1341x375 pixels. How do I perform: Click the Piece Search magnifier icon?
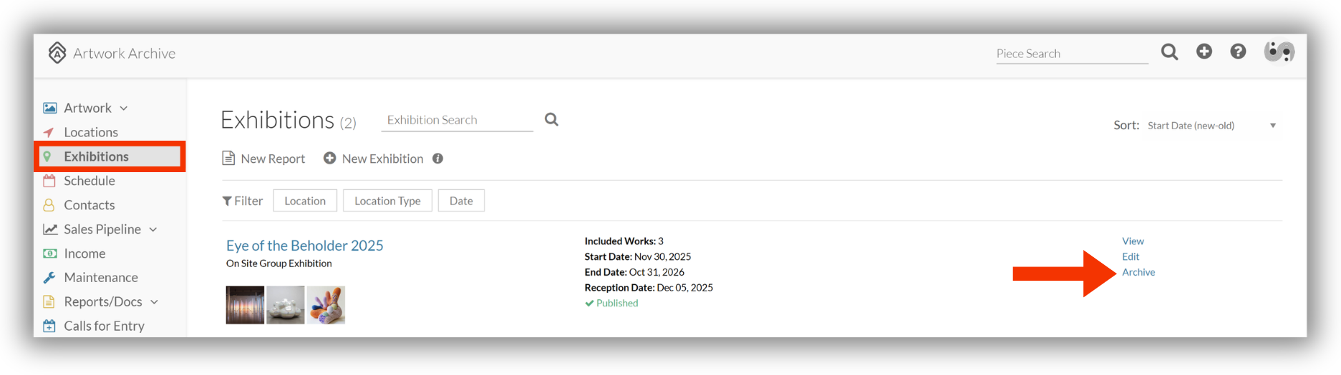click(1169, 52)
